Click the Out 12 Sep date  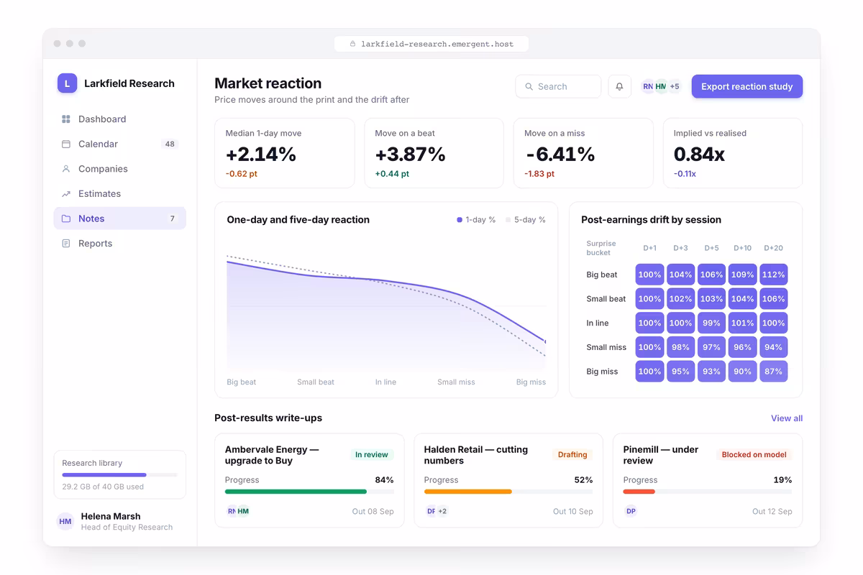pyautogui.click(x=772, y=512)
